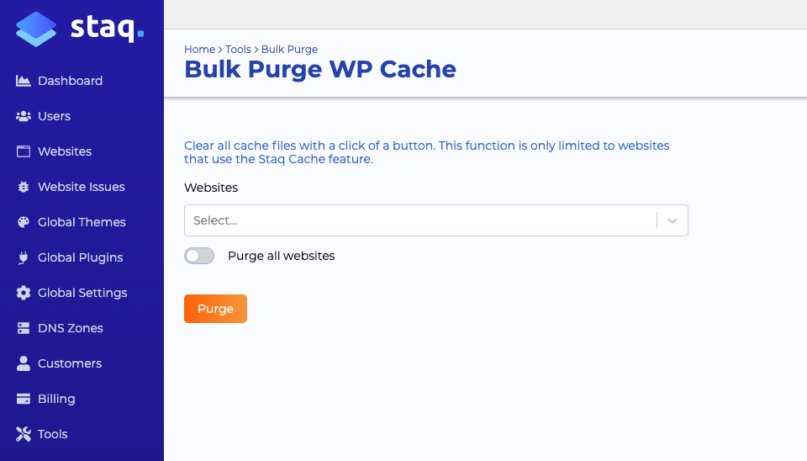The width and height of the screenshot is (807, 461).
Task: Click the Global Plugins plug icon
Action: (24, 257)
